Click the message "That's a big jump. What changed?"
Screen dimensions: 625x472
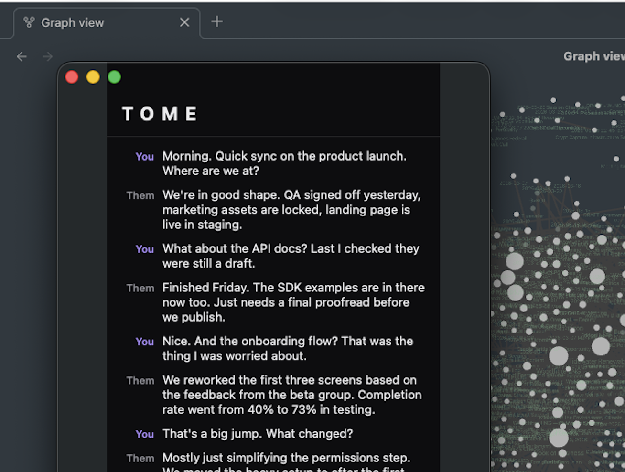pos(258,434)
